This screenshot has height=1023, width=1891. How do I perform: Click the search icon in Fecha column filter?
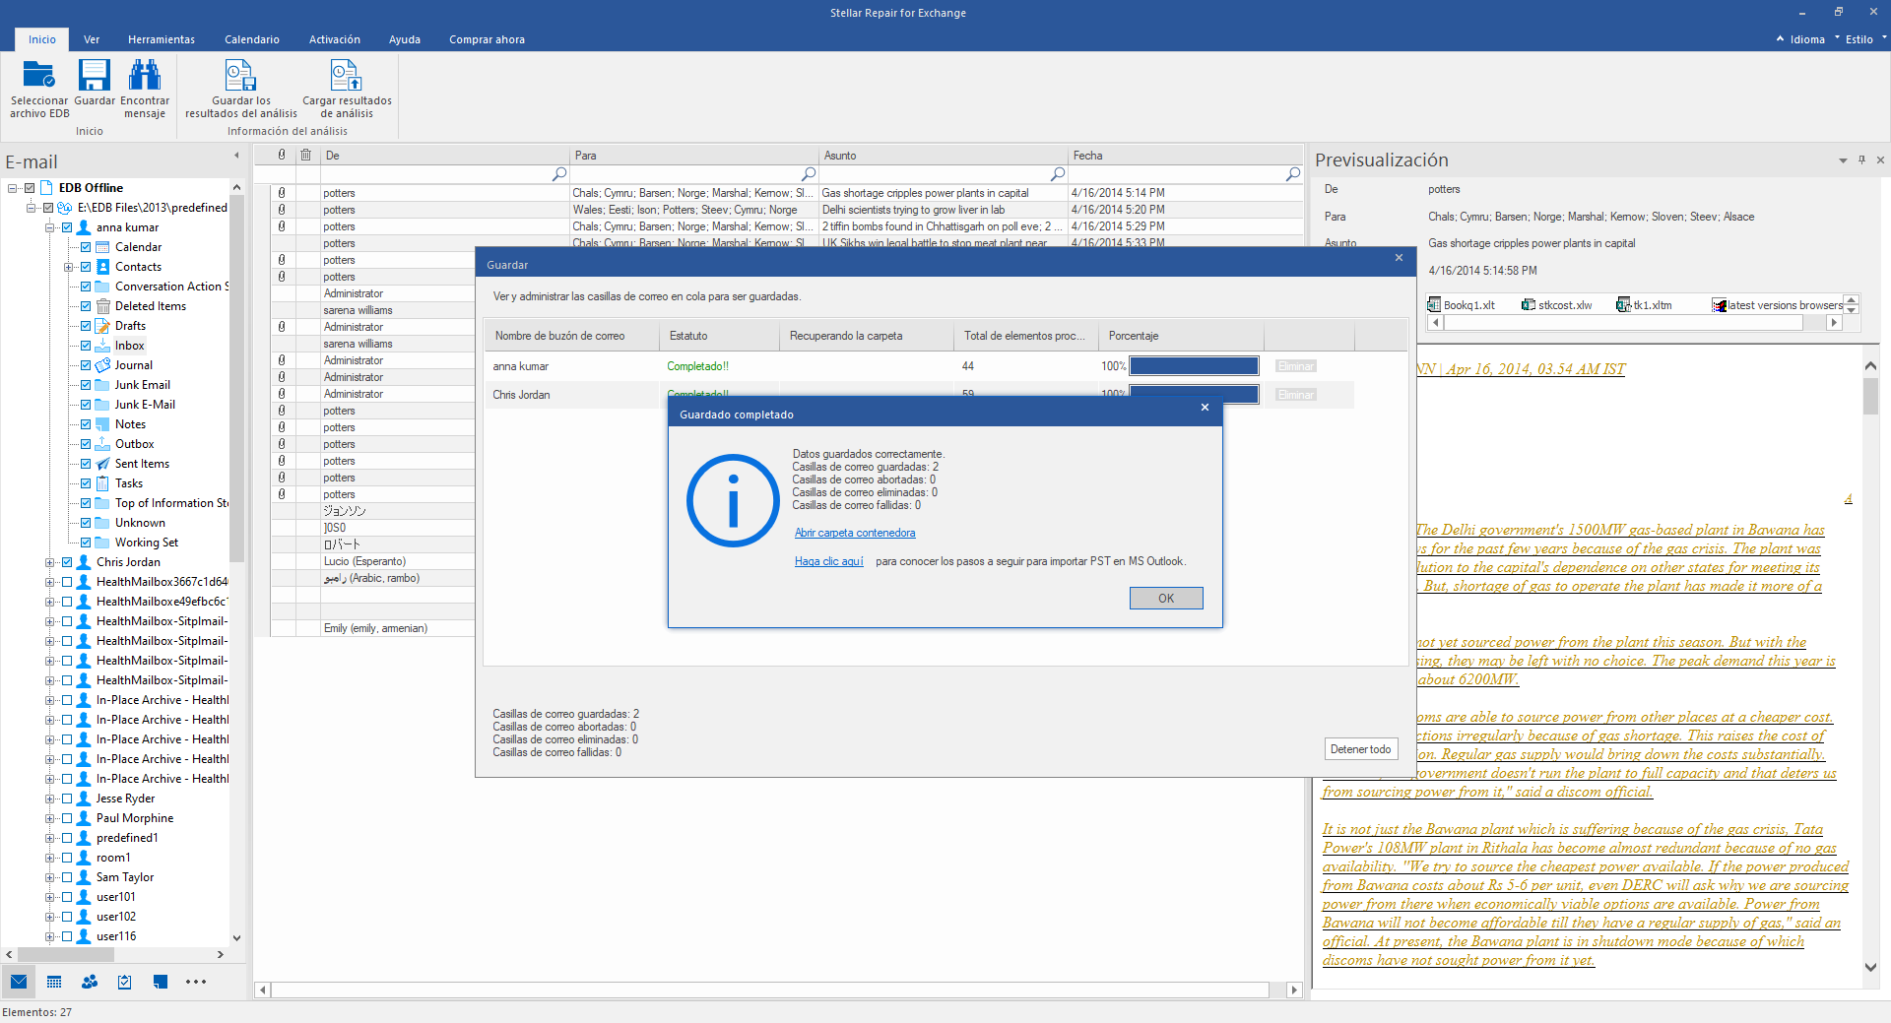click(x=1293, y=174)
